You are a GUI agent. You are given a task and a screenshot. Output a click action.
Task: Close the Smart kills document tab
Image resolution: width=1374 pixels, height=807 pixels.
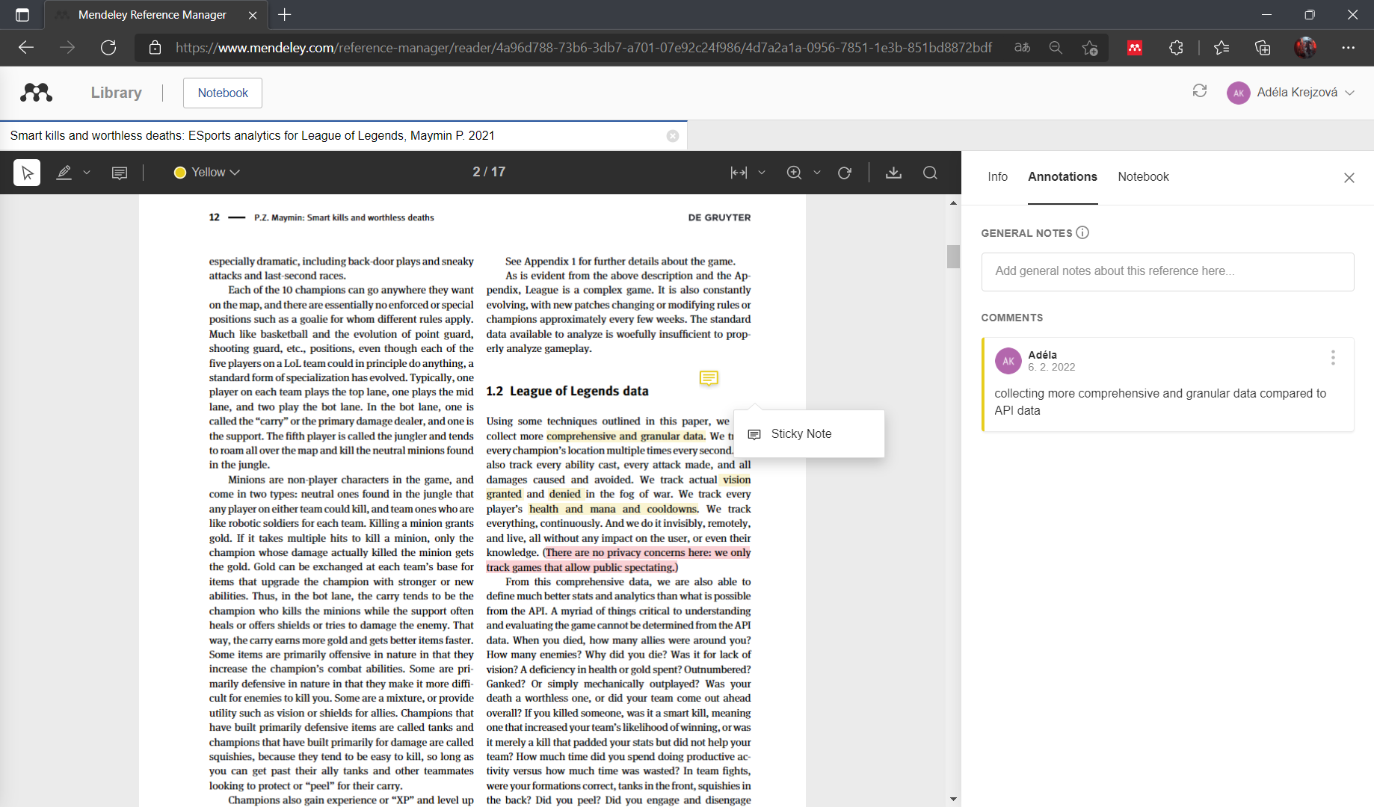pyautogui.click(x=673, y=136)
